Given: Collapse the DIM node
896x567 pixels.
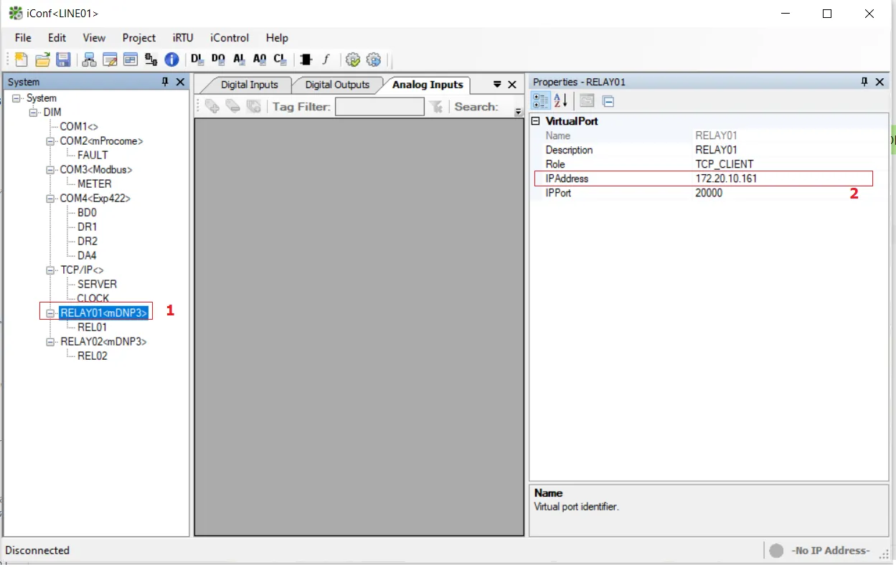Looking at the screenshot, I should click(33, 113).
